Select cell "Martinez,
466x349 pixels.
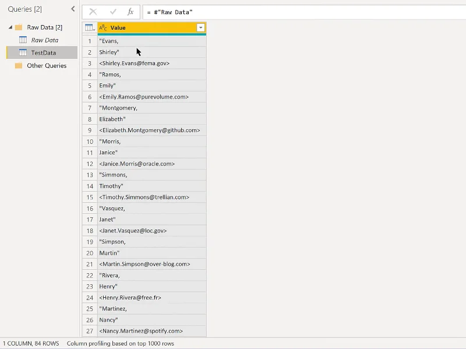152,309
